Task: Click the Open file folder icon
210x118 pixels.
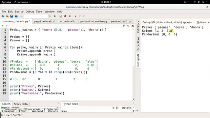Action: (7, 16)
